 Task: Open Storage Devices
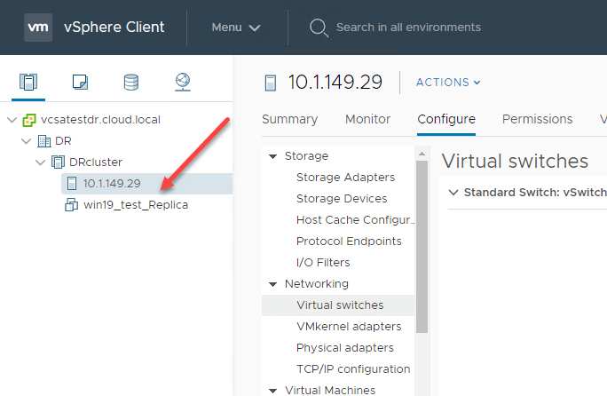pyautogui.click(x=342, y=199)
